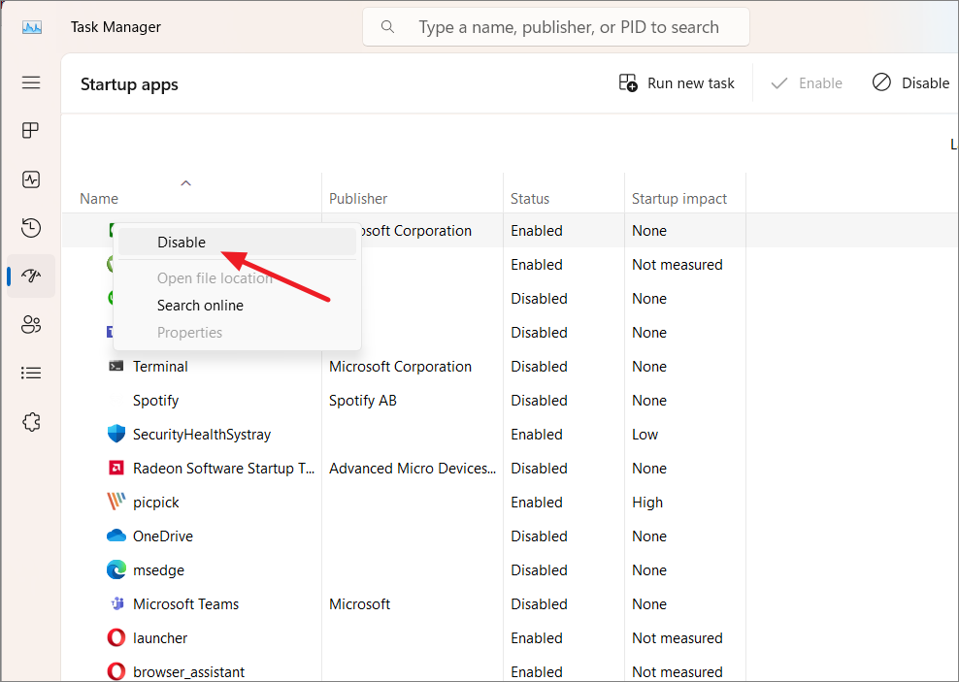Click the picpick app icon
The width and height of the screenshot is (959, 682).
[118, 502]
